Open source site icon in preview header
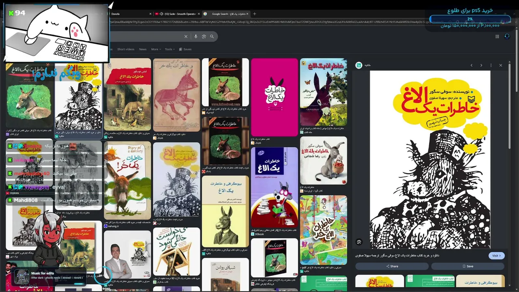The width and height of the screenshot is (519, 292). pyautogui.click(x=359, y=65)
